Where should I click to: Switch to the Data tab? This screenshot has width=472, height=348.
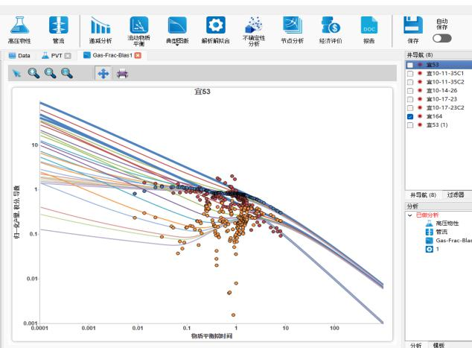19,57
